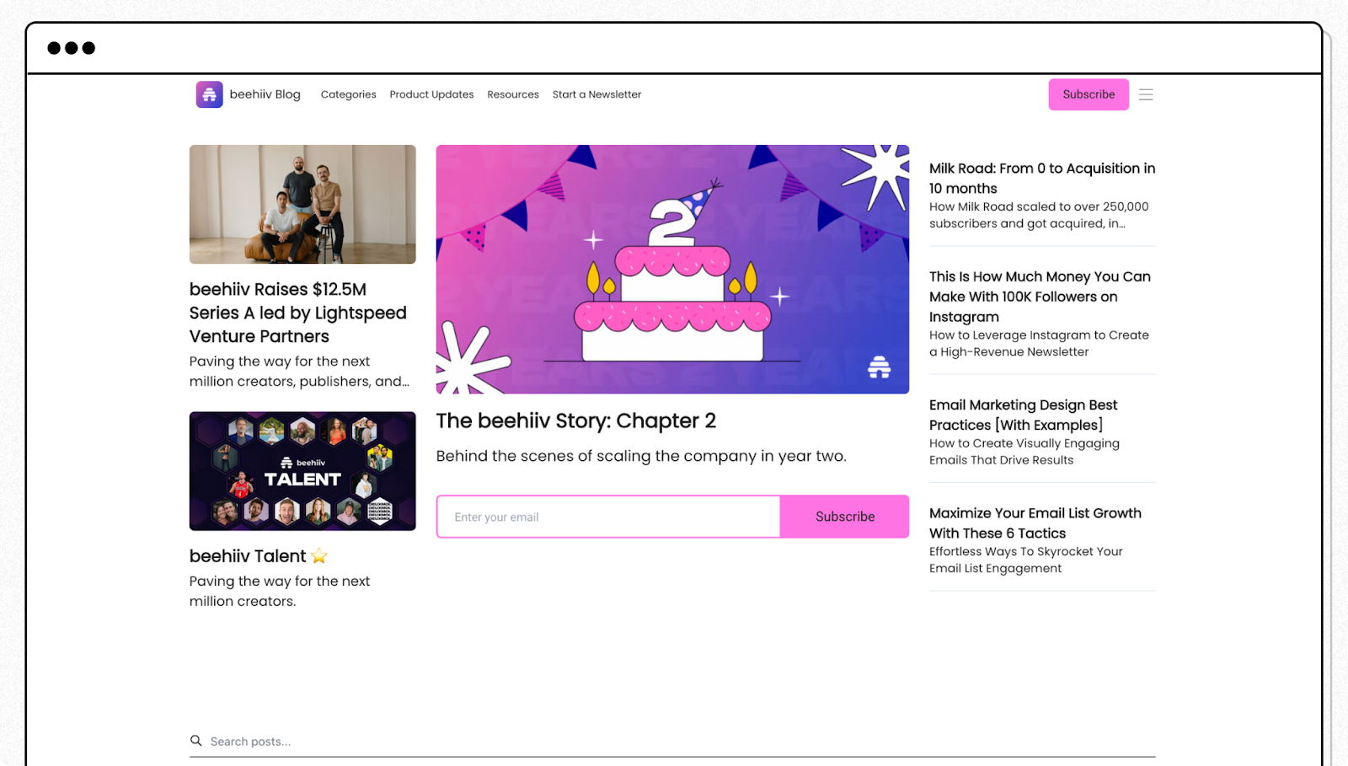Open the Categories menu
The height and width of the screenshot is (766, 1348).
pyautogui.click(x=348, y=94)
